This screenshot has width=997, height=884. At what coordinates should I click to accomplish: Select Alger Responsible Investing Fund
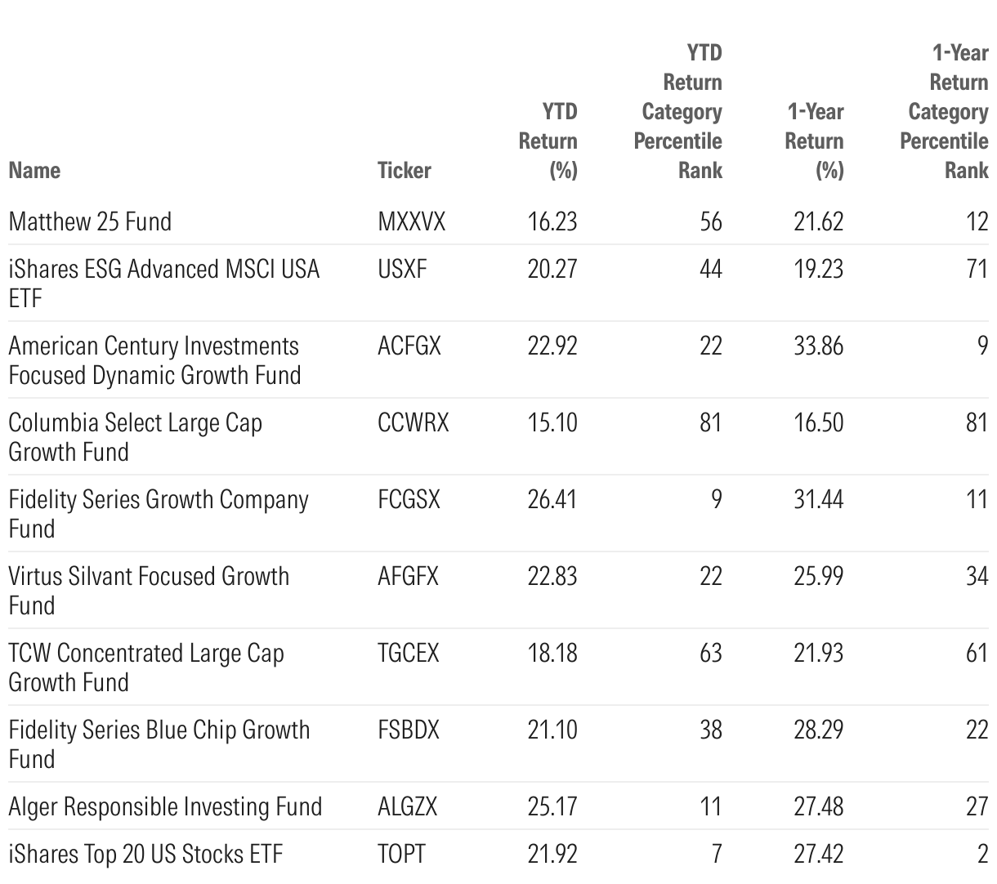165,806
